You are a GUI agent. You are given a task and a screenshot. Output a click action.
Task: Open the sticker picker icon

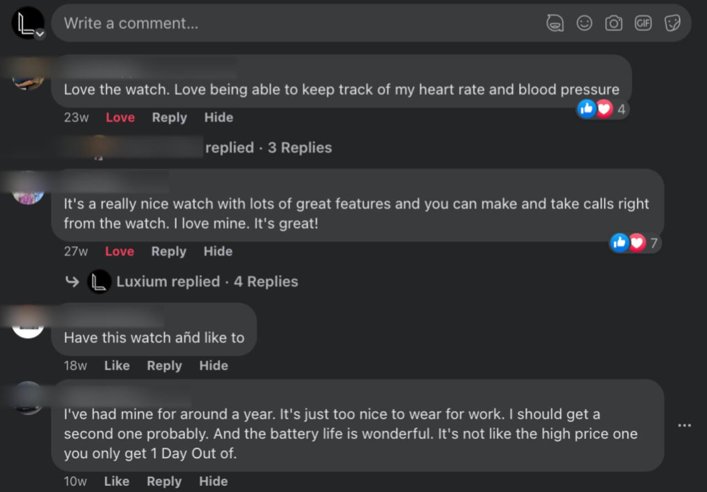[672, 23]
